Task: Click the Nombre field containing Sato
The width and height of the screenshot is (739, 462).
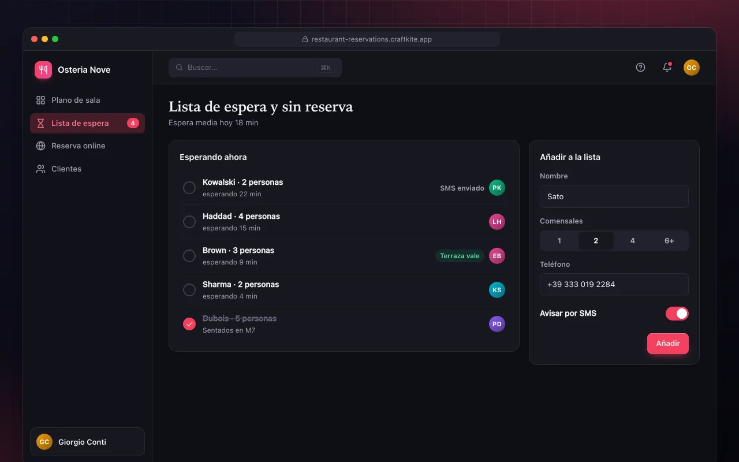Action: tap(614, 196)
